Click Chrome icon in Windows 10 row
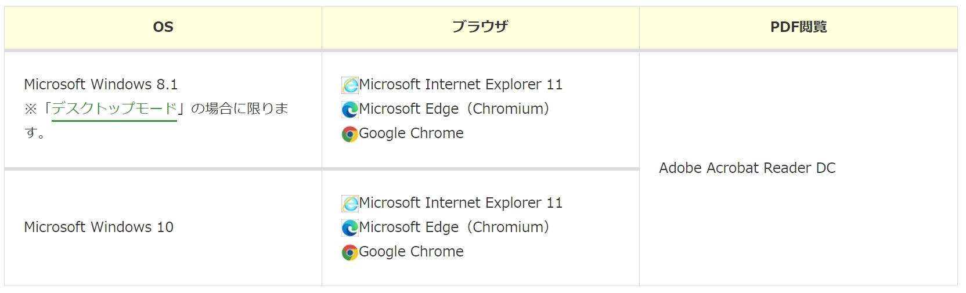966x293 pixels. pos(349,252)
